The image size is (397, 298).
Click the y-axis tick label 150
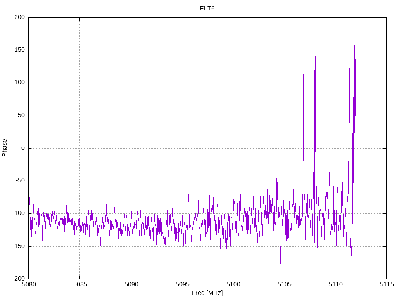tap(20, 50)
